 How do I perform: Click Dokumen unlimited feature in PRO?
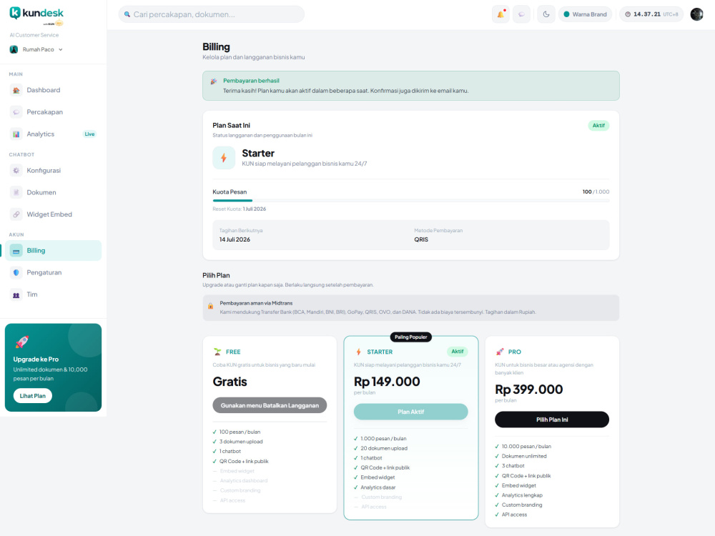click(x=524, y=456)
